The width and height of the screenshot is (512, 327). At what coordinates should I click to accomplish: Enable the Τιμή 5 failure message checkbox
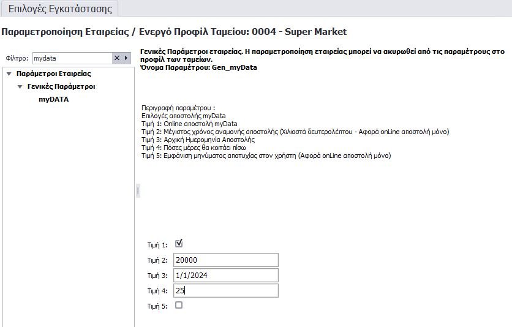[179, 305]
